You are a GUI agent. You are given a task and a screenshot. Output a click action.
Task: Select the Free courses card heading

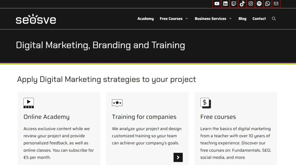(x=218, y=117)
